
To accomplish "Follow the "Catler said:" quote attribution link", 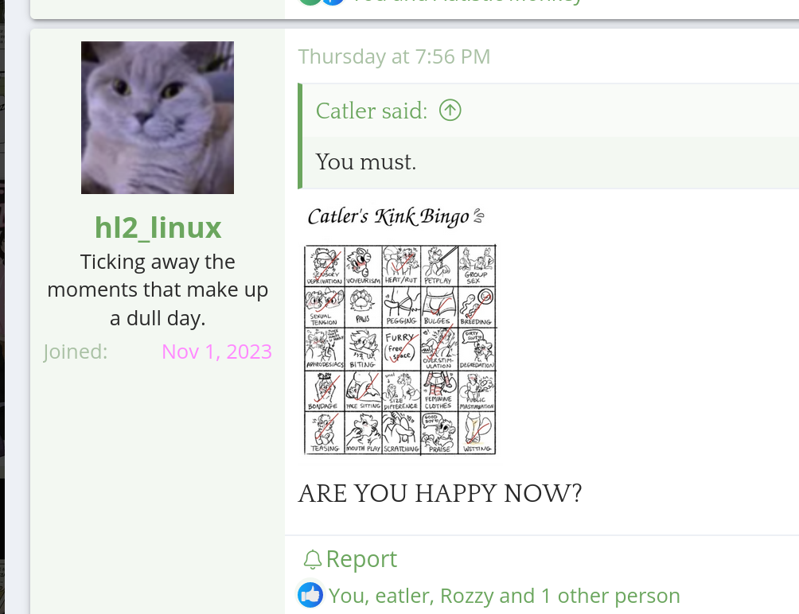I will (x=372, y=111).
